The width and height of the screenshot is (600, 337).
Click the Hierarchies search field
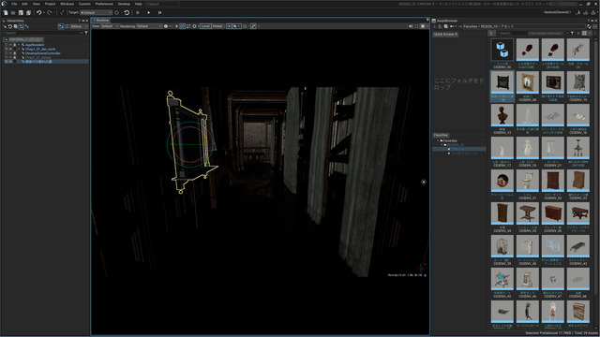coord(42,33)
